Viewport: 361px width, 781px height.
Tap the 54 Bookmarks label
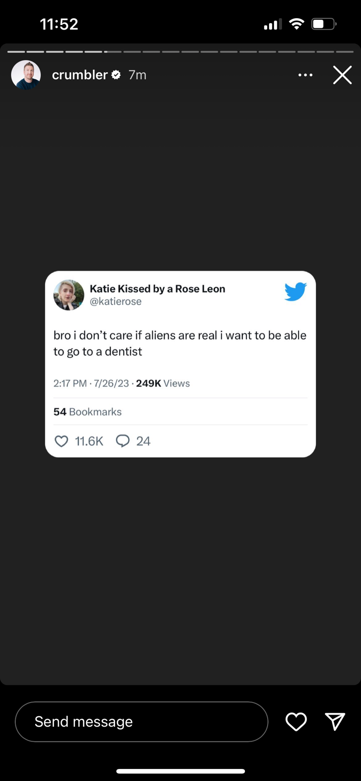[88, 412]
